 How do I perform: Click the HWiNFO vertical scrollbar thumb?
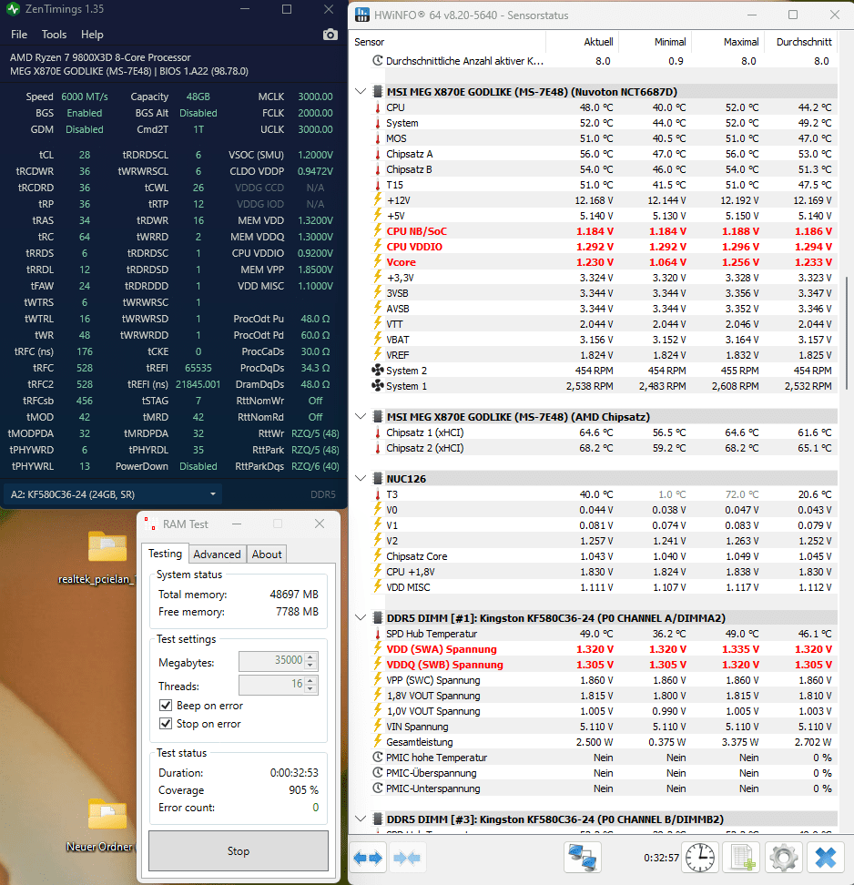pos(846,333)
